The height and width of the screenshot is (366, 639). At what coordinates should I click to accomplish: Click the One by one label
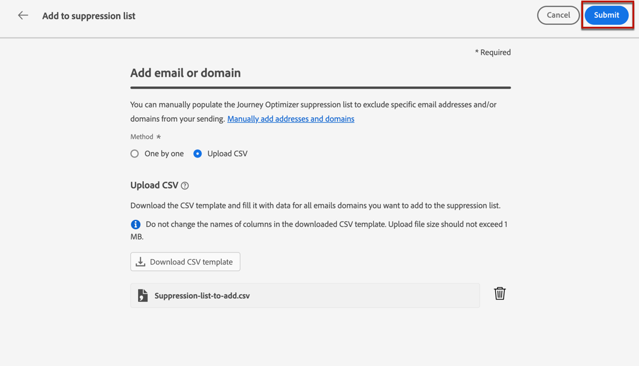coord(164,153)
